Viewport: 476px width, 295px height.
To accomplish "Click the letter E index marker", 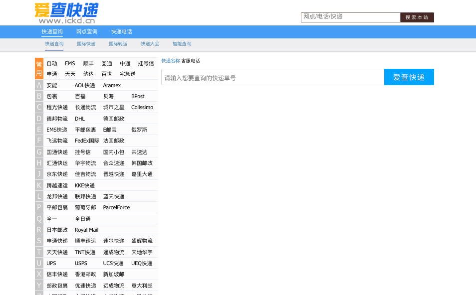I will [39, 130].
